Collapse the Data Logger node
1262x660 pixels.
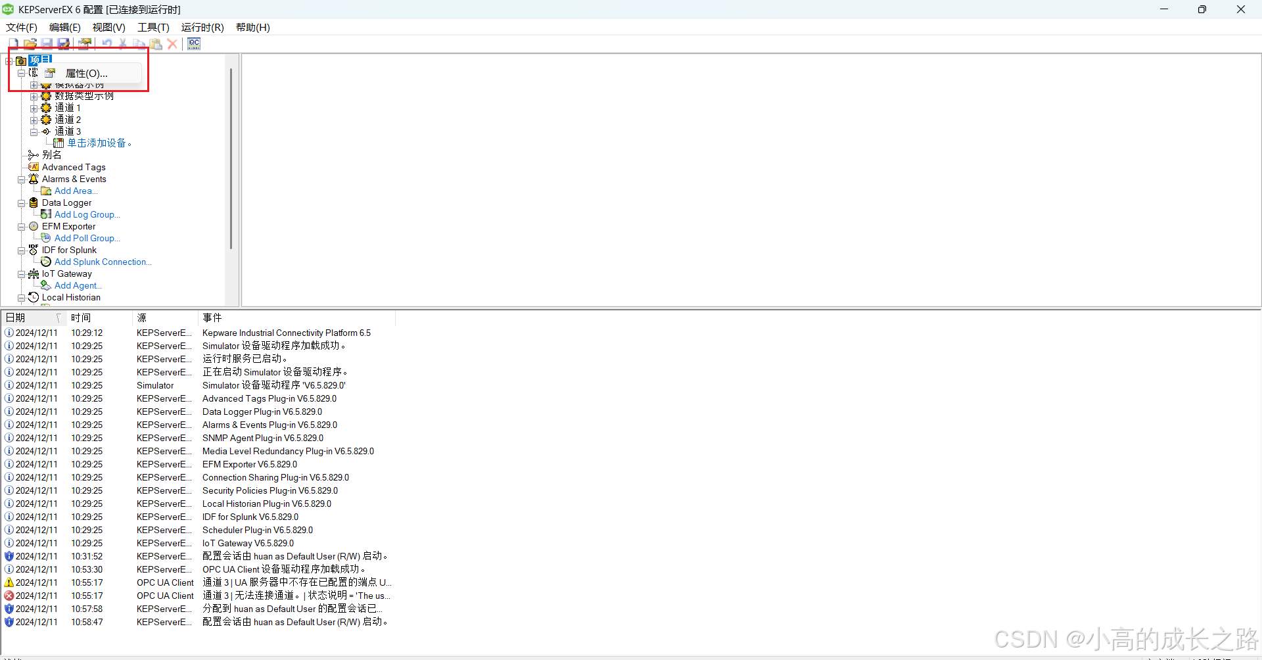click(x=21, y=203)
